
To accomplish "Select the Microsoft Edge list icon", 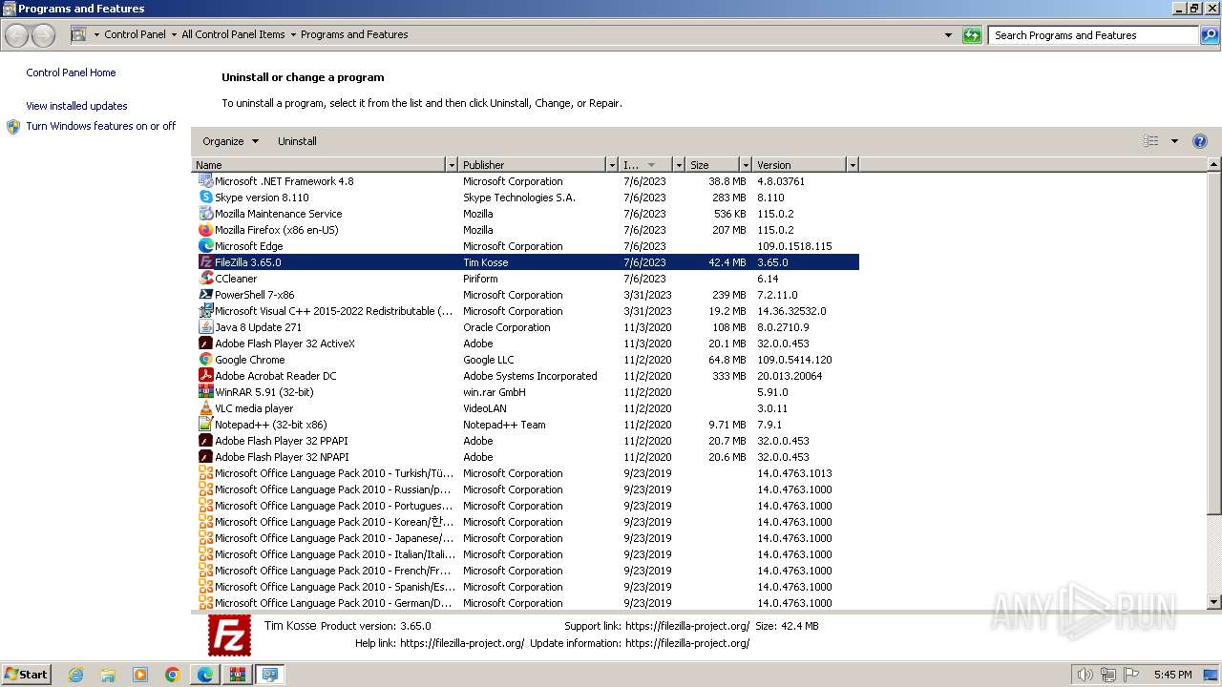I will (205, 246).
